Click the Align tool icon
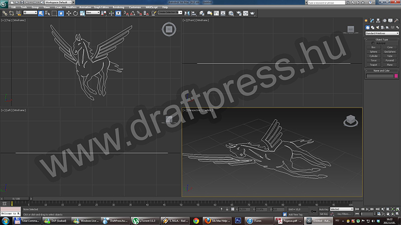Viewport: 401px width, 225px height. (x=194, y=13)
